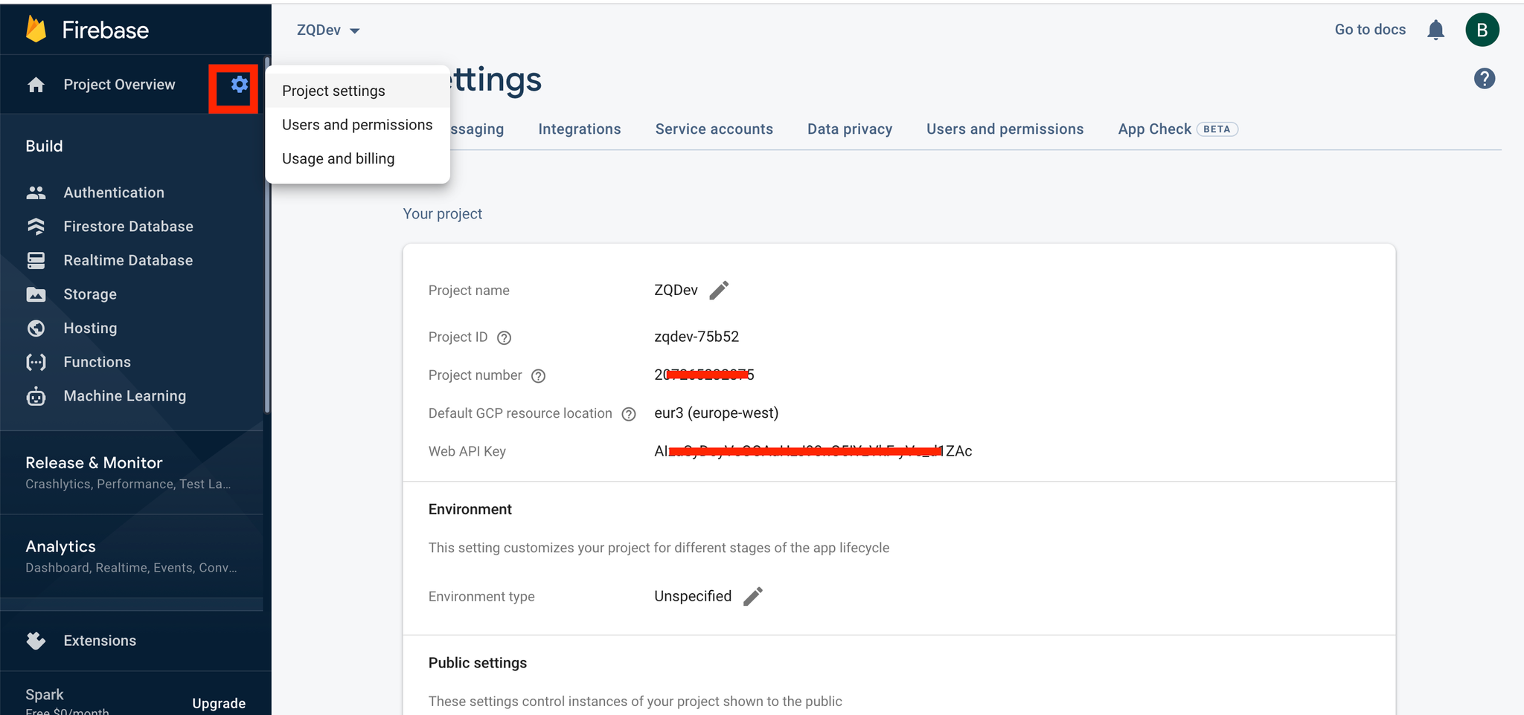Click the help question mark icon
Viewport: 1524px width, 715px height.
pos(1485,79)
